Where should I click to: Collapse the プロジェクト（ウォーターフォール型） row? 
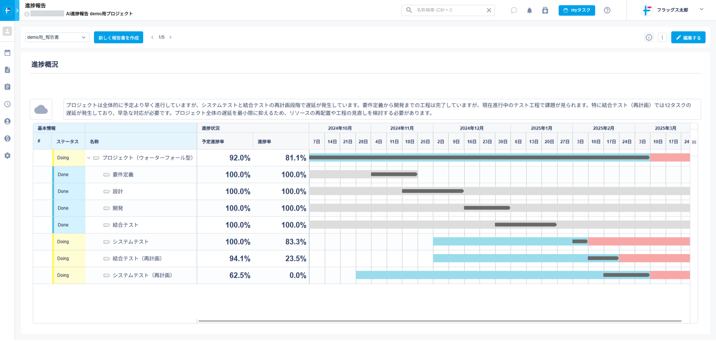[89, 158]
